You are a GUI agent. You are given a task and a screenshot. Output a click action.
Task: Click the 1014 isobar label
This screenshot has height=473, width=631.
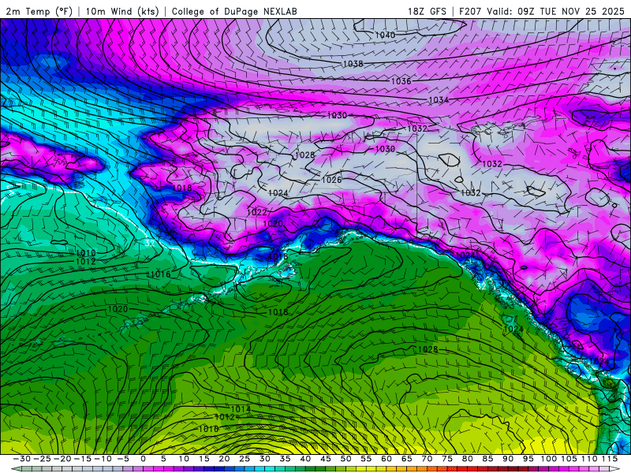click(x=241, y=409)
